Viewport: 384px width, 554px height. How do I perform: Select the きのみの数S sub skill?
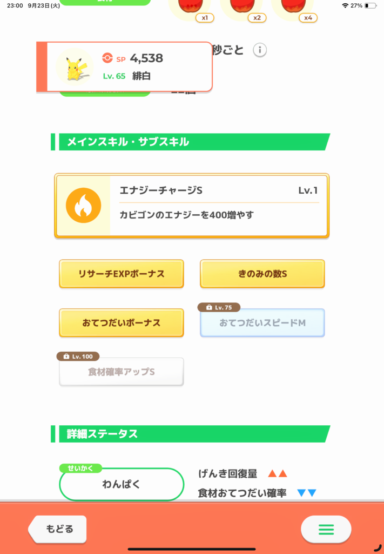coord(262,274)
